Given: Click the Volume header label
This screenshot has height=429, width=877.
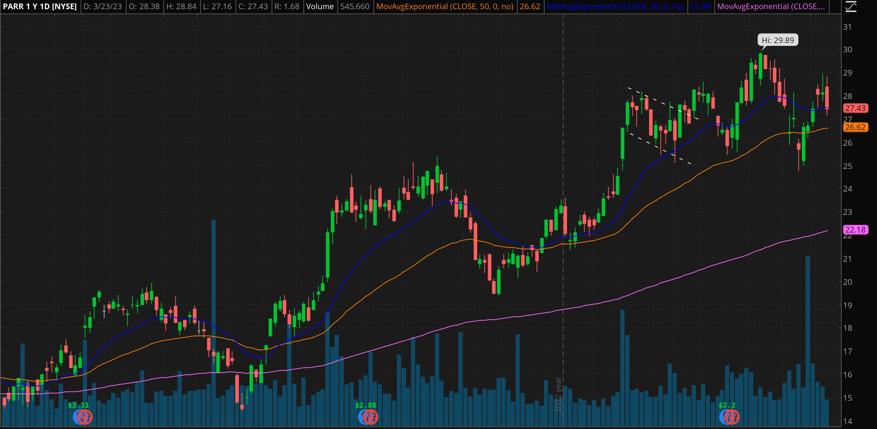Looking at the screenshot, I should [320, 7].
